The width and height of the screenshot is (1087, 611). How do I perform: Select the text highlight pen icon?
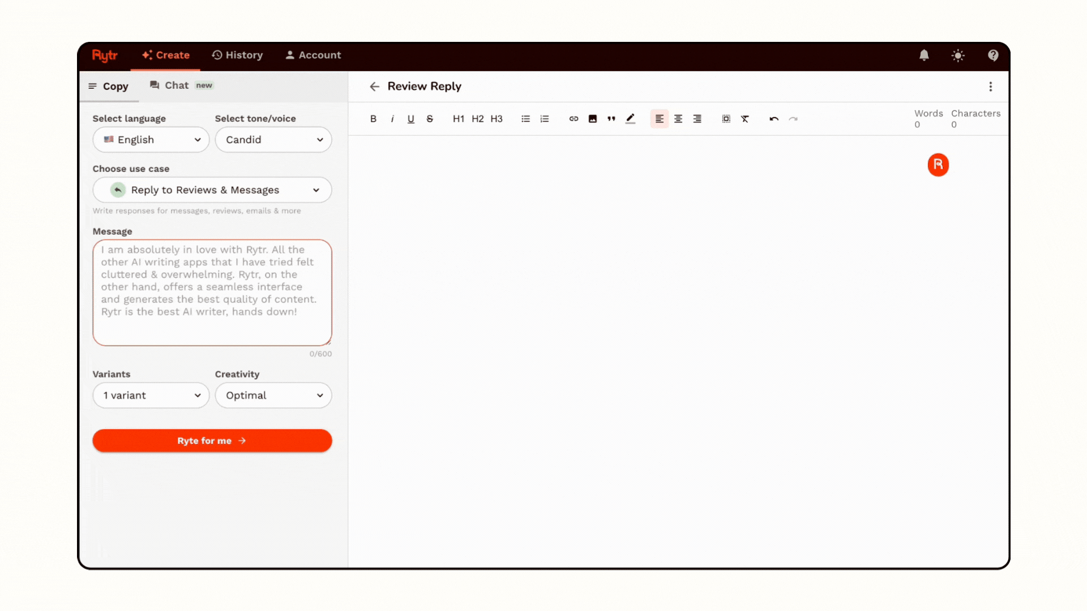click(630, 119)
